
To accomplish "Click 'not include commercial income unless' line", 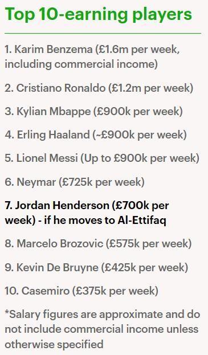I will click(x=101, y=329).
